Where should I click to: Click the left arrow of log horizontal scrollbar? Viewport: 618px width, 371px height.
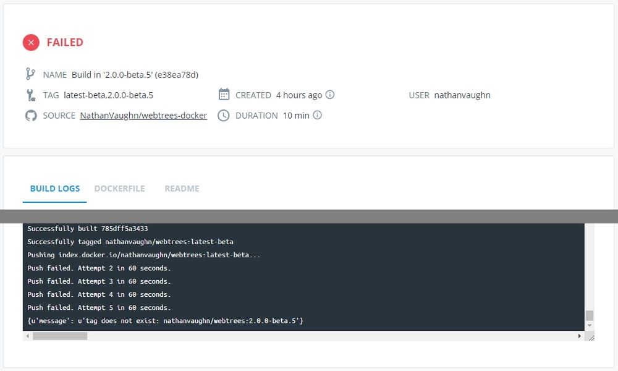coord(27,336)
